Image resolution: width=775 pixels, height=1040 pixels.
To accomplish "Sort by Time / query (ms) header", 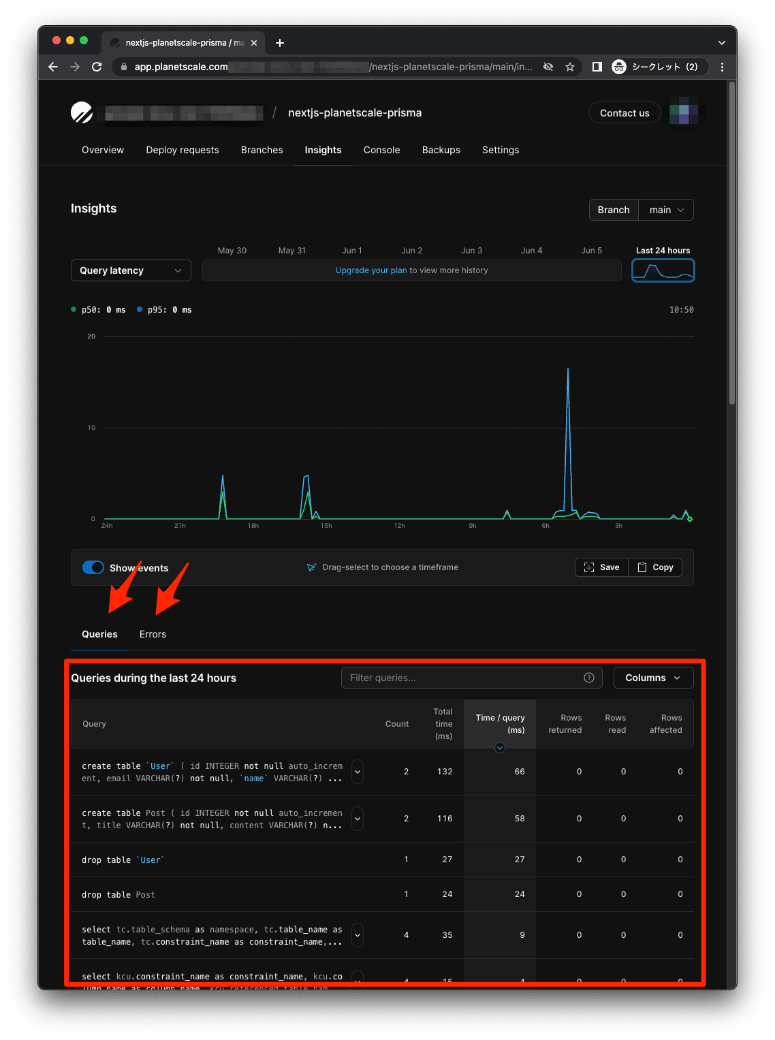I will [x=500, y=724].
